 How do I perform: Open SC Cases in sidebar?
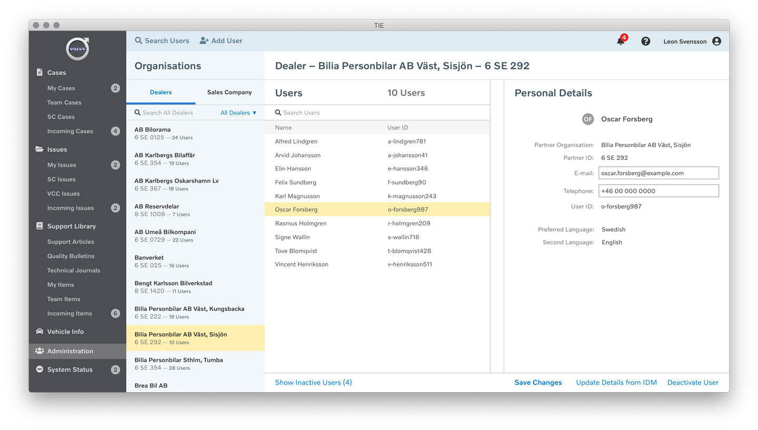click(x=61, y=117)
